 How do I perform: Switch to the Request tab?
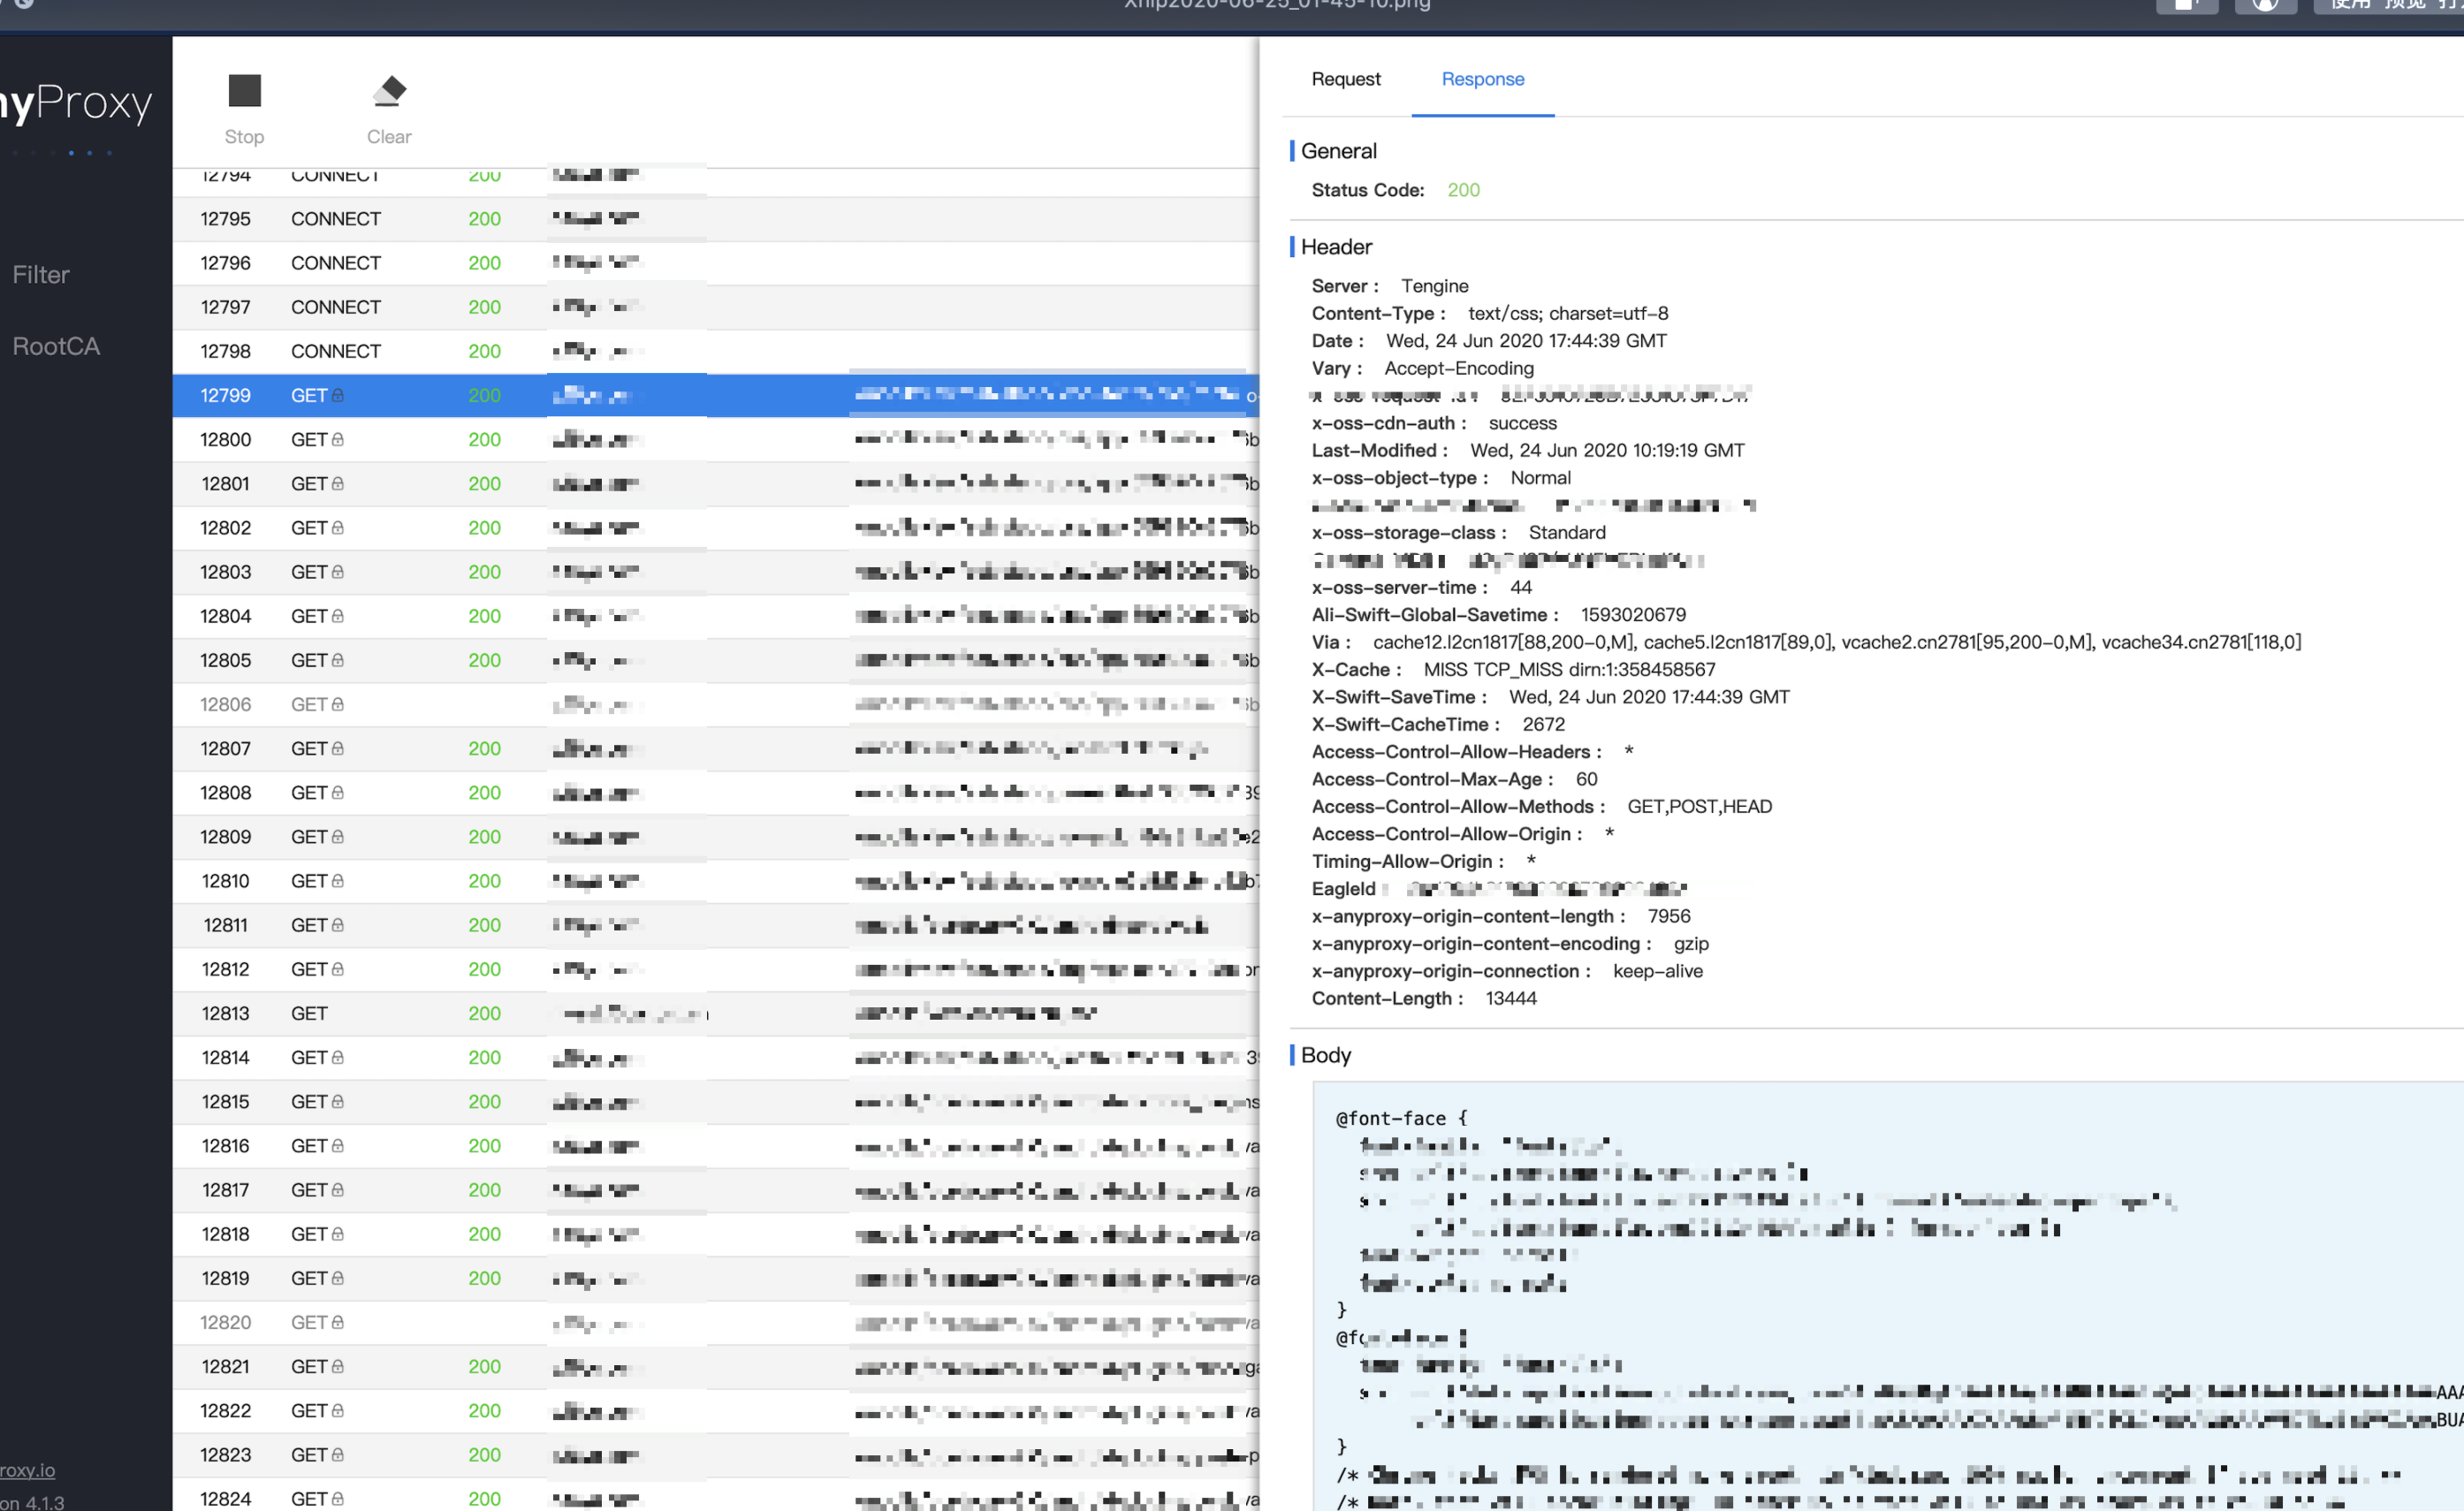[1345, 79]
